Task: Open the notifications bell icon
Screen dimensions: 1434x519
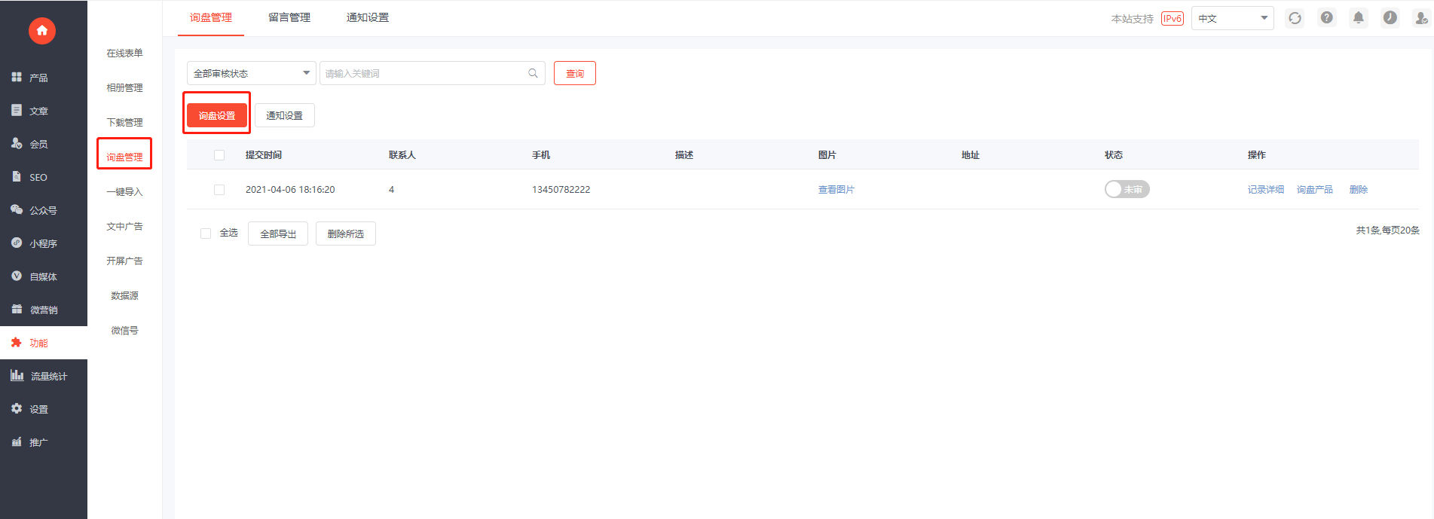Action: (1358, 18)
